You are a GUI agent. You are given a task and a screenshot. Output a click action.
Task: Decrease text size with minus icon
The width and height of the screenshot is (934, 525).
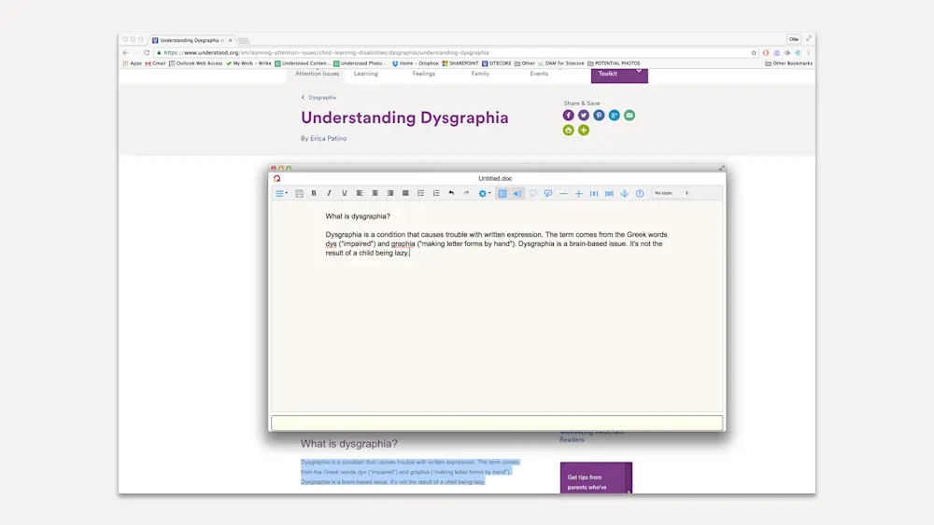563,193
